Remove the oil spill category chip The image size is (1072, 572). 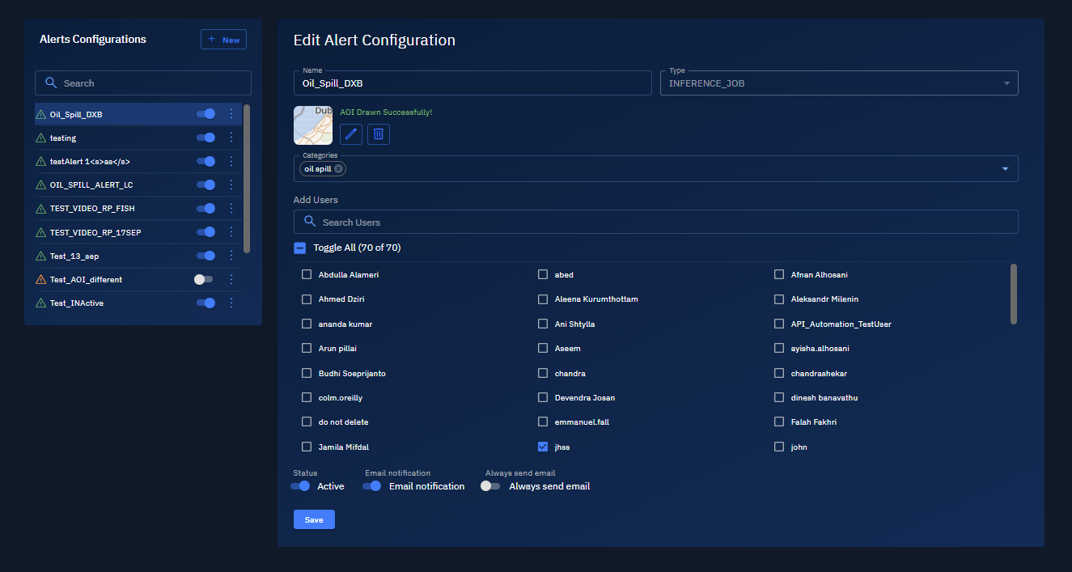(338, 169)
